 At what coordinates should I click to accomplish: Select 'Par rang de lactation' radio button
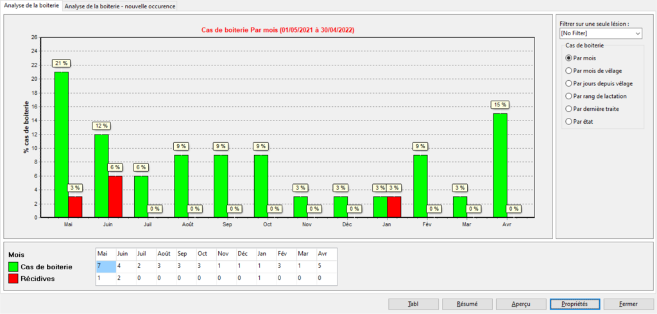(568, 96)
